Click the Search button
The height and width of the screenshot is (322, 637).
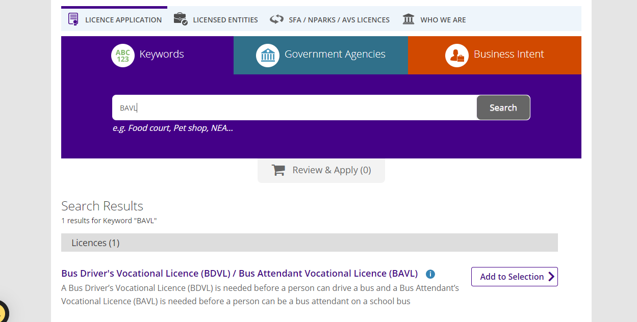tap(503, 108)
